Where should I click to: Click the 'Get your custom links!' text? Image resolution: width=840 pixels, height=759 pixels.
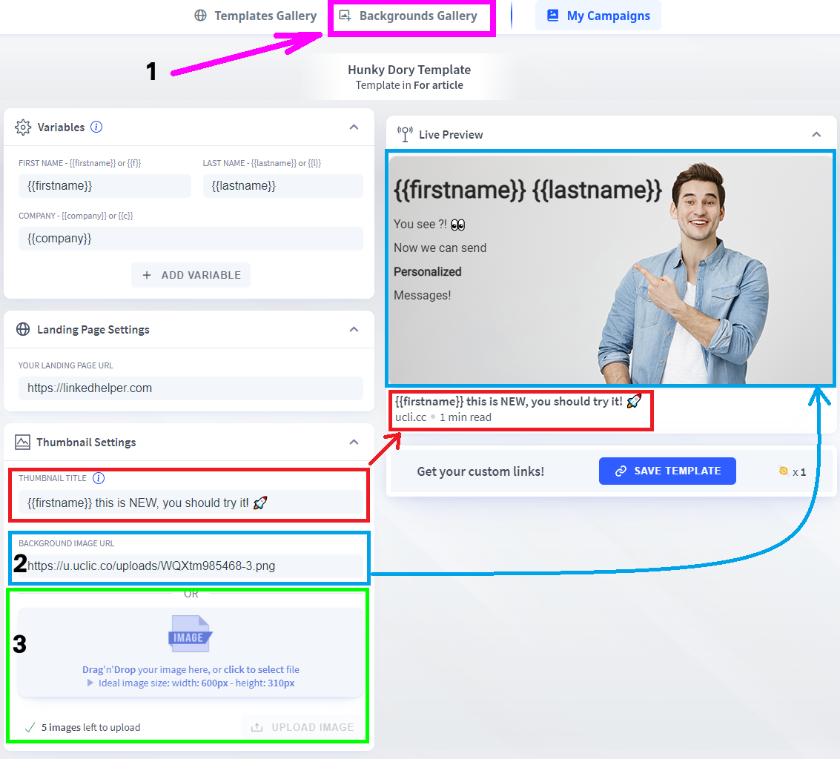pos(480,471)
